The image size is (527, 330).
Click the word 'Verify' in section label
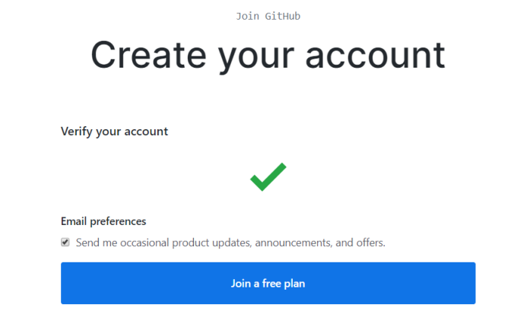[77, 132]
